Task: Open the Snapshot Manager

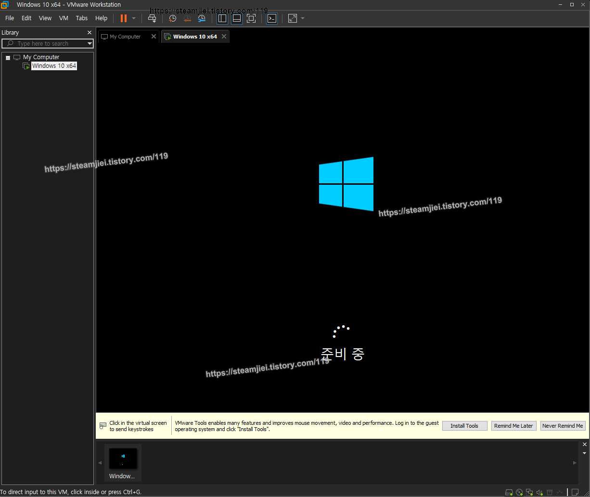Action: (202, 18)
